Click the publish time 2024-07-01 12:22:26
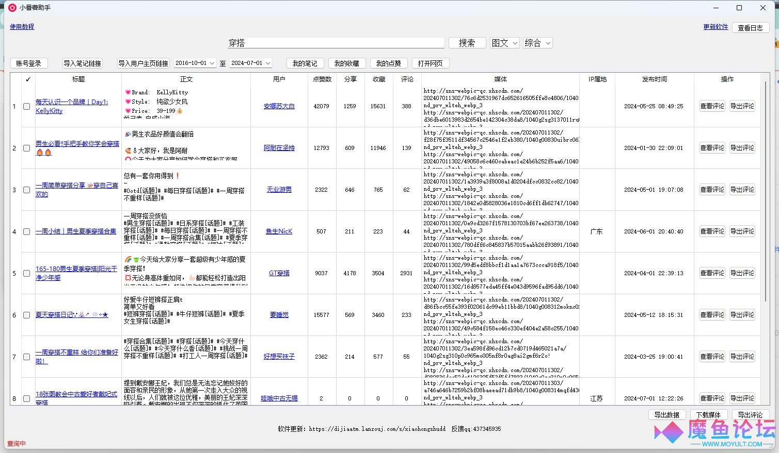779x453 pixels. (x=654, y=398)
